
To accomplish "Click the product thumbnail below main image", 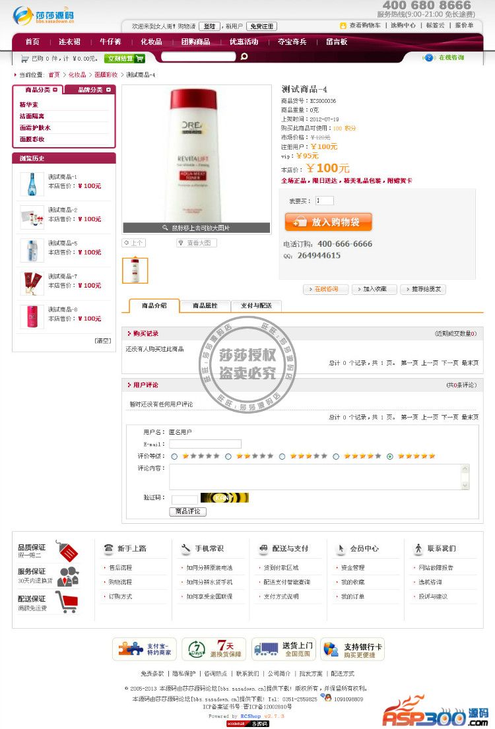I will point(135,270).
